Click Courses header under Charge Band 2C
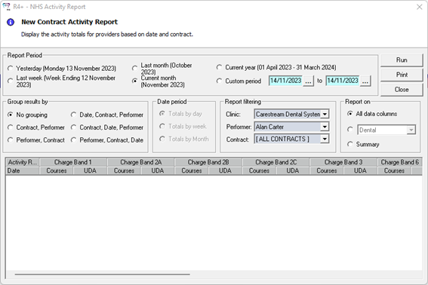The image size is (428, 285). [259, 170]
